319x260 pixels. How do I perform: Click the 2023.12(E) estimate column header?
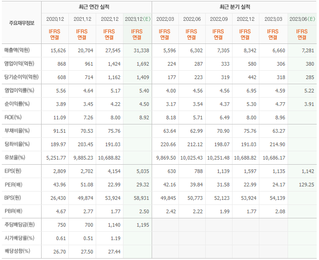[138, 19]
